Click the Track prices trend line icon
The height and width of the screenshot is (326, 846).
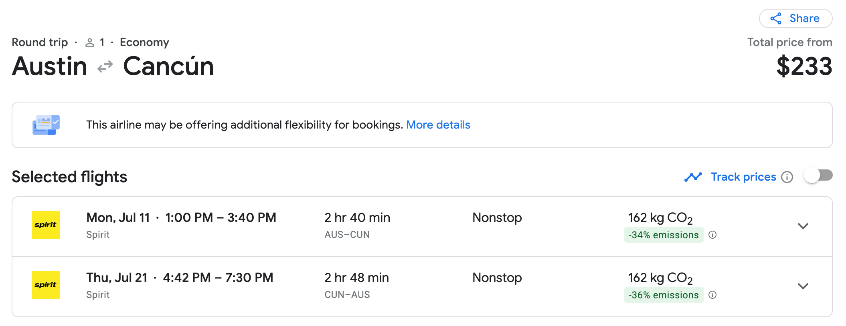(x=693, y=177)
